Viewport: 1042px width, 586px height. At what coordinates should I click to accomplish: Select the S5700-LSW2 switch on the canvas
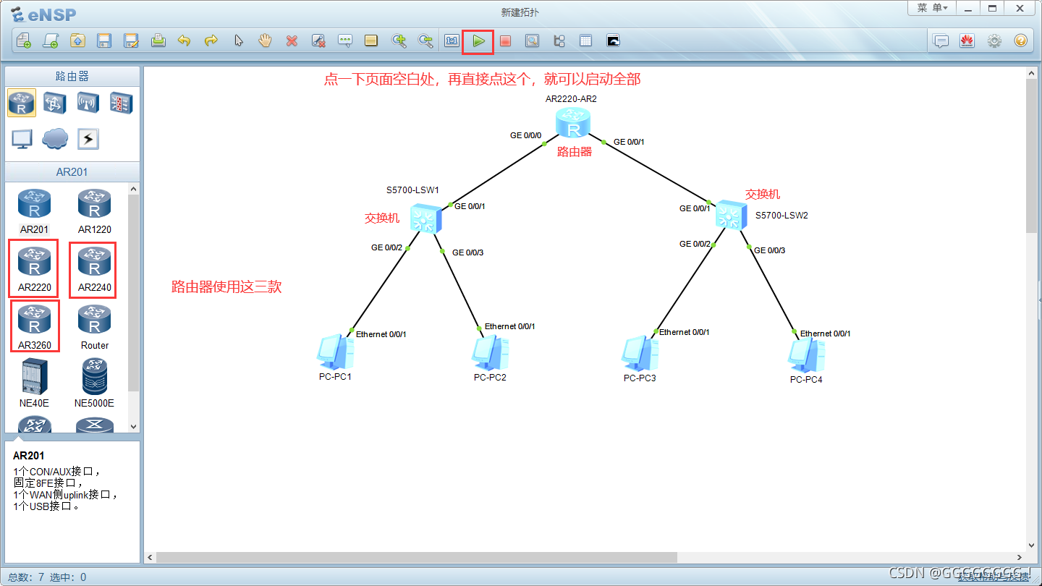click(x=730, y=215)
